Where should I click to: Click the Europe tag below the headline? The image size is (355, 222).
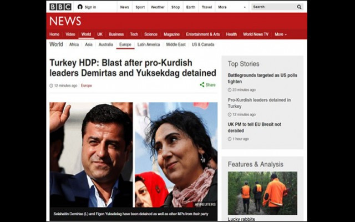click(87, 85)
